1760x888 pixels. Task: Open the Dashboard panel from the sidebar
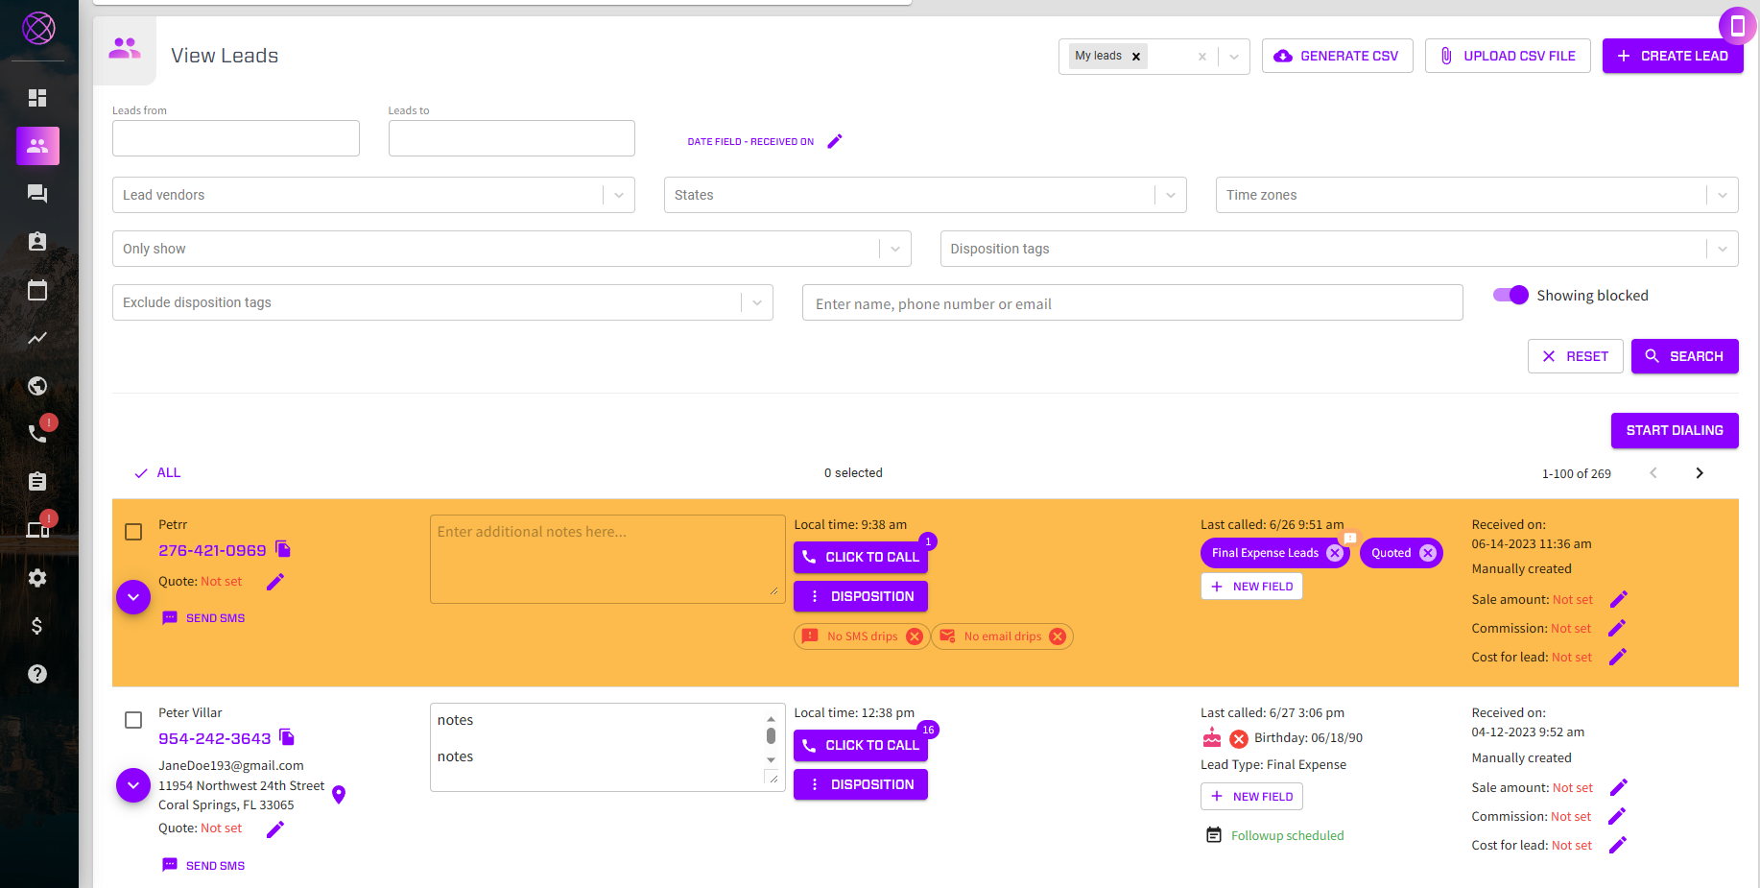pos(37,97)
